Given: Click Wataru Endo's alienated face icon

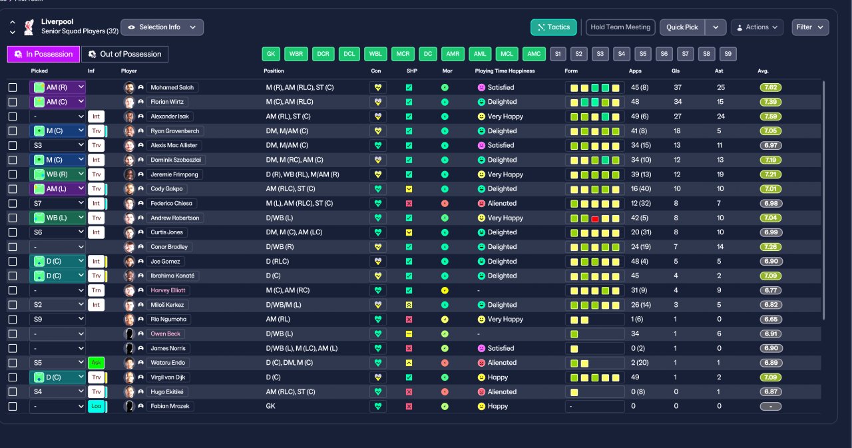Looking at the screenshot, I should [481, 363].
